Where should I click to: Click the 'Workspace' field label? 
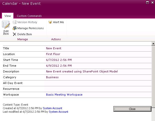(11, 95)
